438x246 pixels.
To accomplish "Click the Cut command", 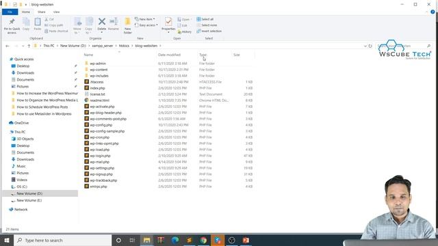I will [49, 19].
